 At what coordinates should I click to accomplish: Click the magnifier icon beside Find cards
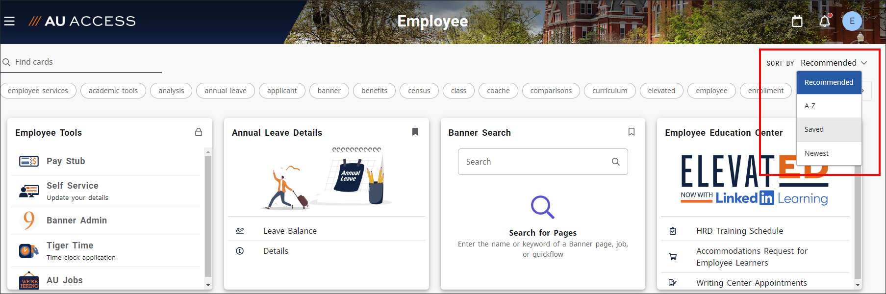[6, 62]
